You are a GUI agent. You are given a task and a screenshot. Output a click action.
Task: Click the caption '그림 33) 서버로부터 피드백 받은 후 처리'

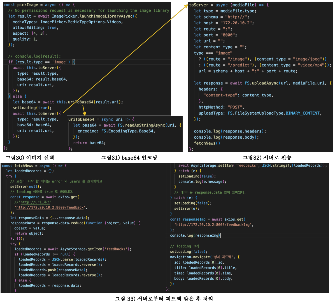[164, 299]
